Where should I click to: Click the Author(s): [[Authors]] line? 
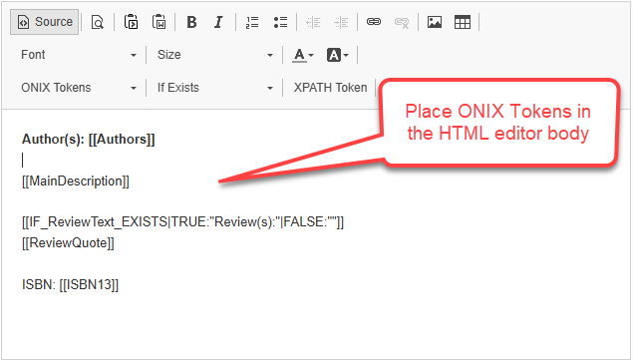point(89,139)
